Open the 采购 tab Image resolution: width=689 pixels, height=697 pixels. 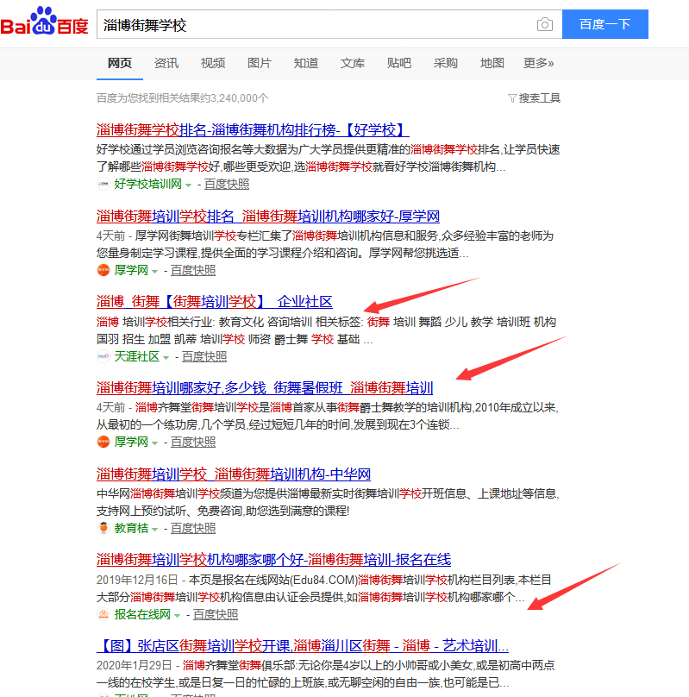point(446,63)
